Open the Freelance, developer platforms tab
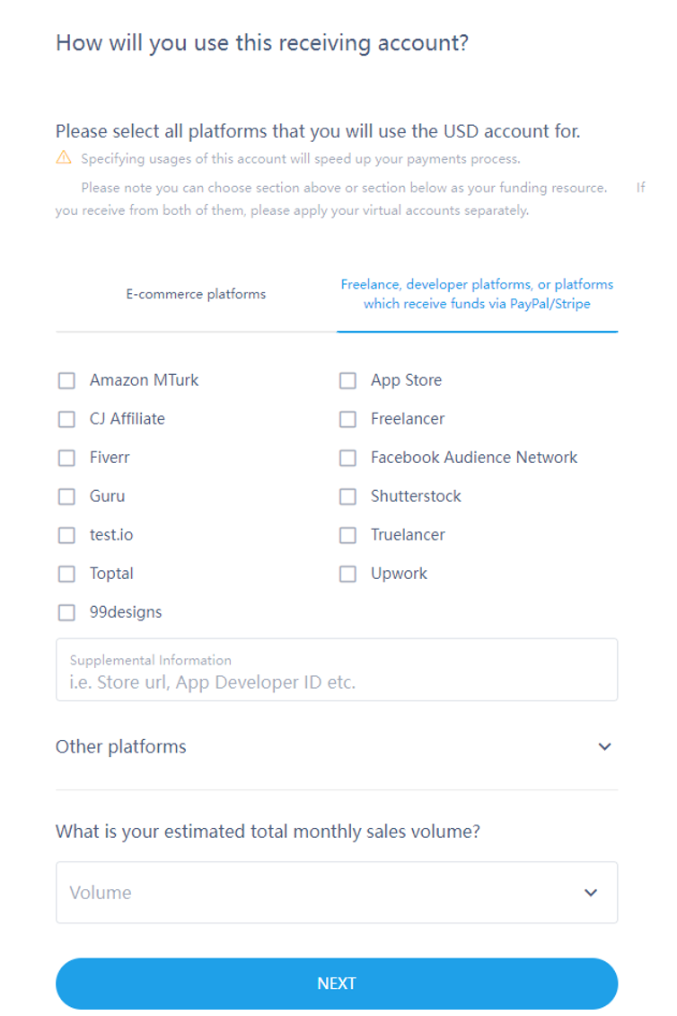Image resolution: width=677 pixels, height=1016 pixels. [477, 294]
